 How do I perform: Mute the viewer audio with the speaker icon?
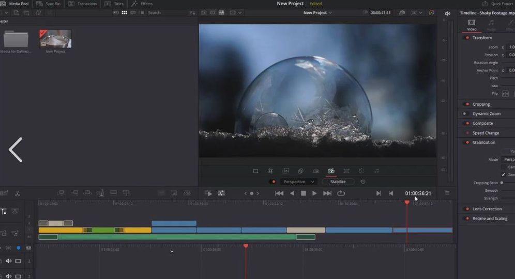(447, 13)
